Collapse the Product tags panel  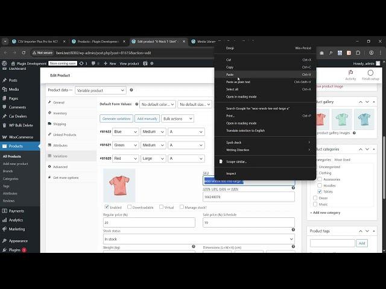tap(374, 231)
